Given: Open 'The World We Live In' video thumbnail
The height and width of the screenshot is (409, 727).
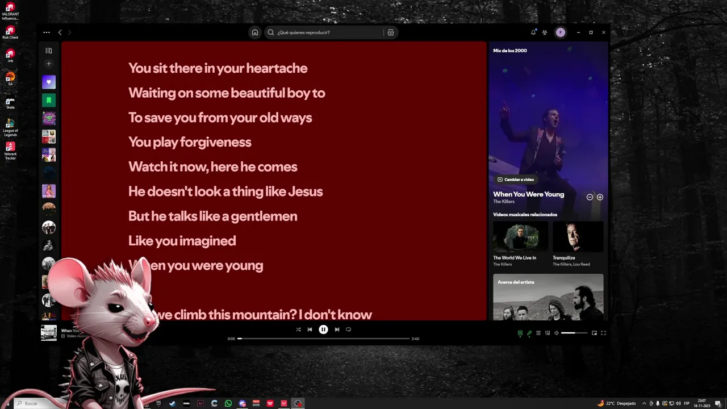Looking at the screenshot, I should tap(521, 237).
